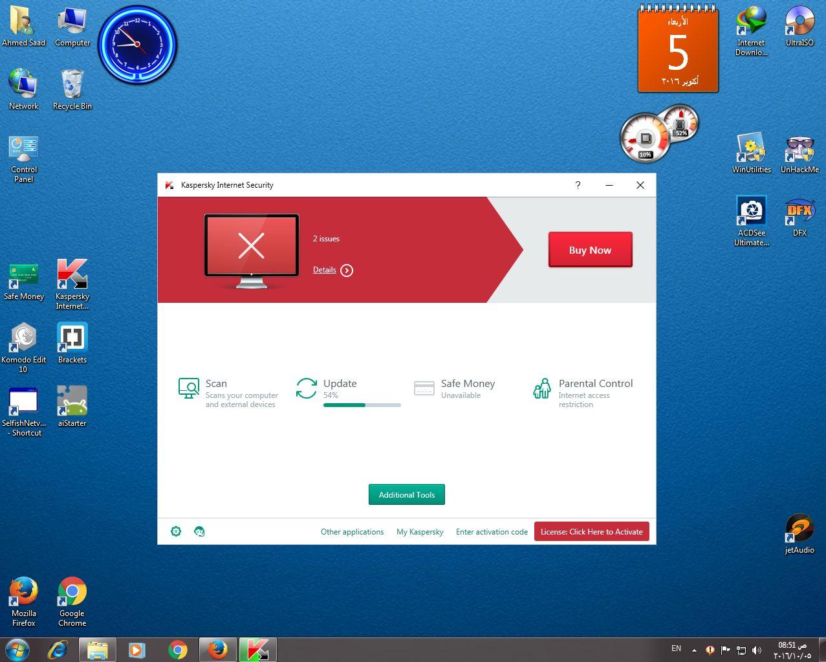Launch UltraISO desktop shortcut
This screenshot has height=662, width=826.
pos(799,27)
